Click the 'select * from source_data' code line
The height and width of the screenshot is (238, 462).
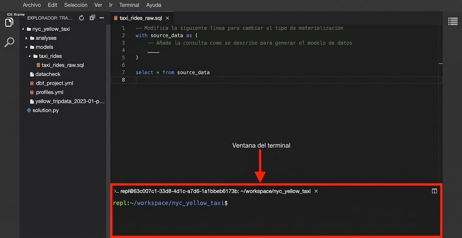(x=173, y=72)
